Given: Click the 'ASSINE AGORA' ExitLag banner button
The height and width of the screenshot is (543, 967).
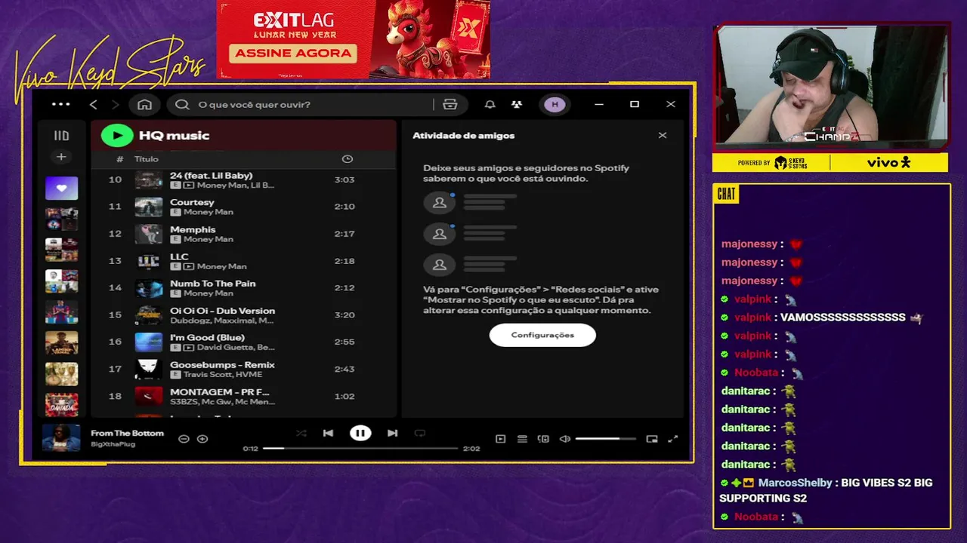Looking at the screenshot, I should coord(293,53).
